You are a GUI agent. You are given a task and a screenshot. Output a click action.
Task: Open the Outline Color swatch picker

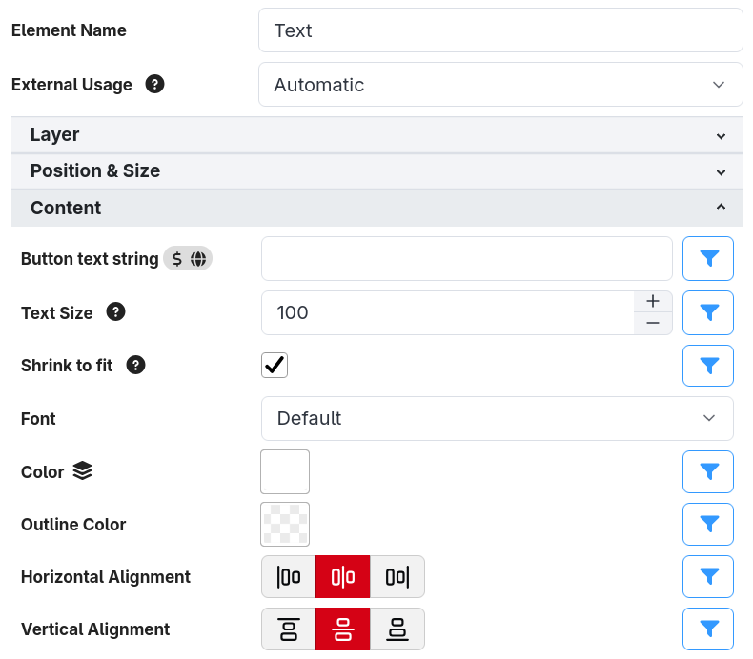(x=285, y=524)
